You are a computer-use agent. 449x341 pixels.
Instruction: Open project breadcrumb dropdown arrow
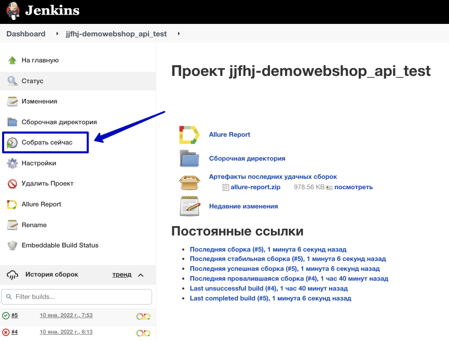click(179, 34)
